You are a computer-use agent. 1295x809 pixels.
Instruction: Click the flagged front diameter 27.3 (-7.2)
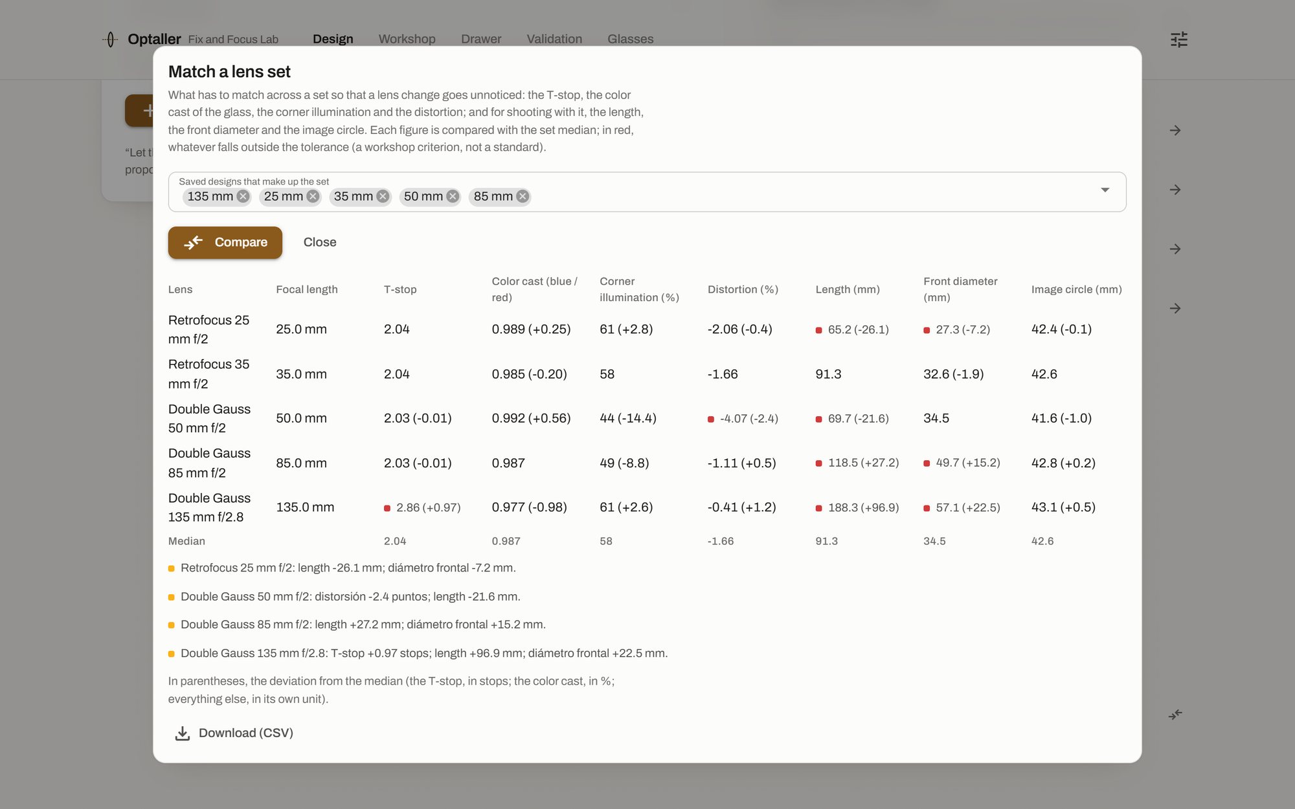point(957,329)
